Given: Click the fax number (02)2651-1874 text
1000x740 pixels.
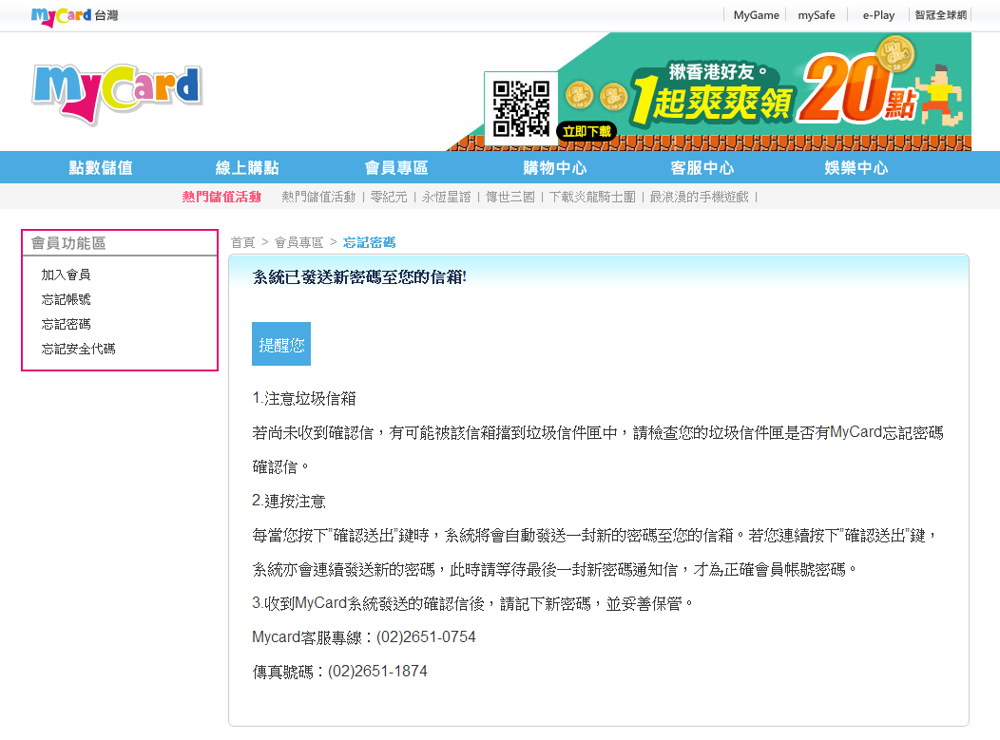Looking at the screenshot, I should [x=377, y=672].
